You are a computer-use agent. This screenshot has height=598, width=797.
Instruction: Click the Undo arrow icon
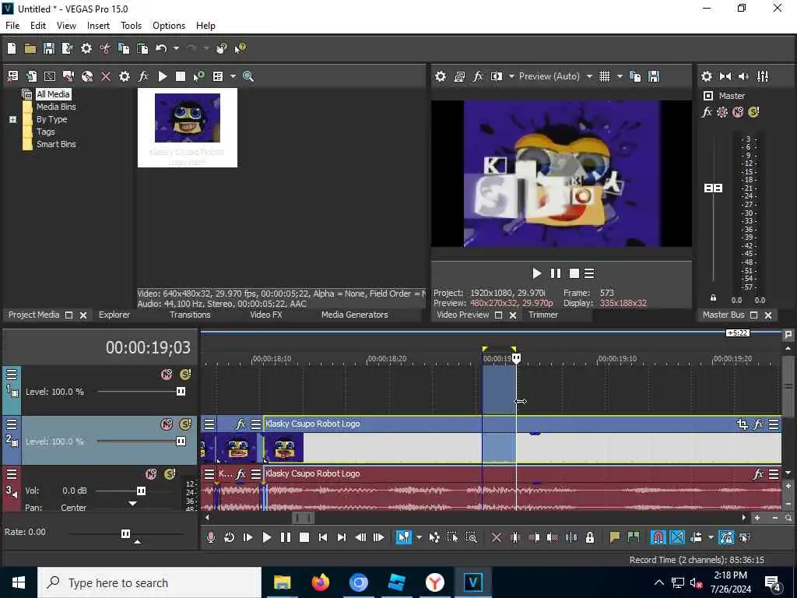(x=161, y=48)
